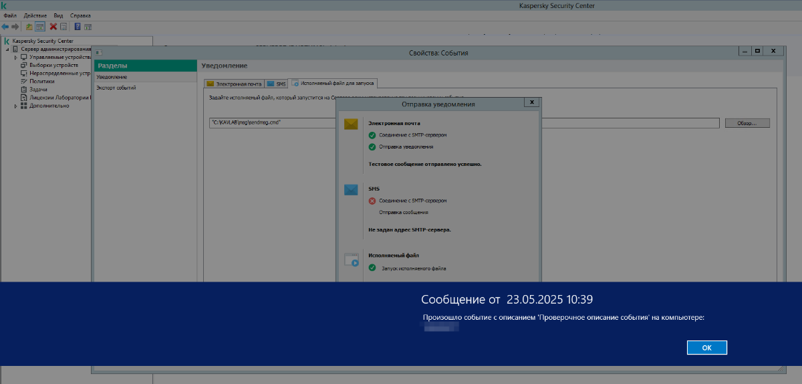
Task: Click the Политики icon in tree
Action: pyautogui.click(x=24, y=81)
